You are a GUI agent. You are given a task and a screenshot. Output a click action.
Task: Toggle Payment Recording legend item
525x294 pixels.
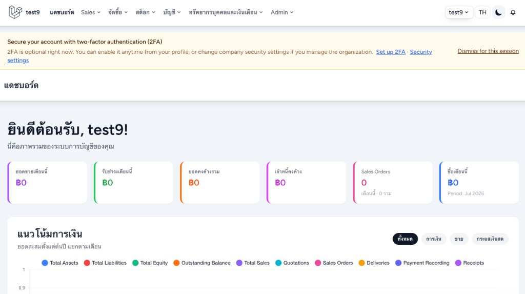click(422, 263)
